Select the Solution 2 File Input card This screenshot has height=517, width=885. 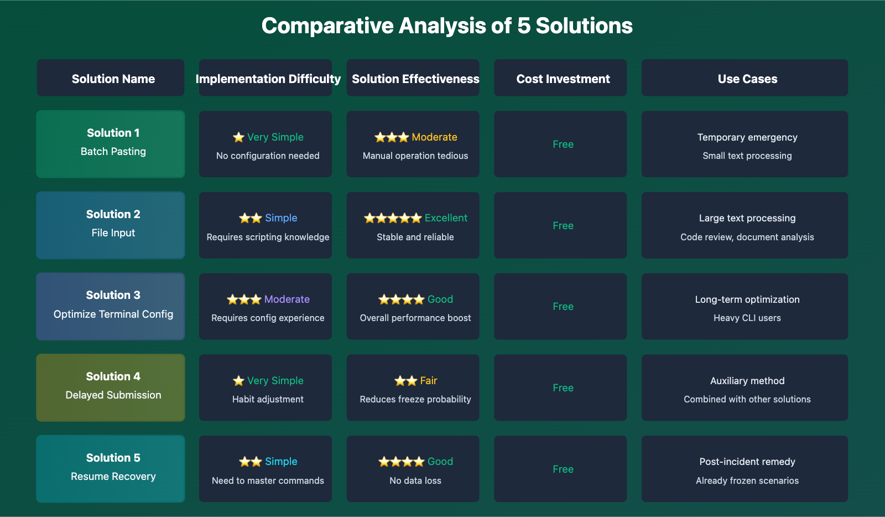111,225
